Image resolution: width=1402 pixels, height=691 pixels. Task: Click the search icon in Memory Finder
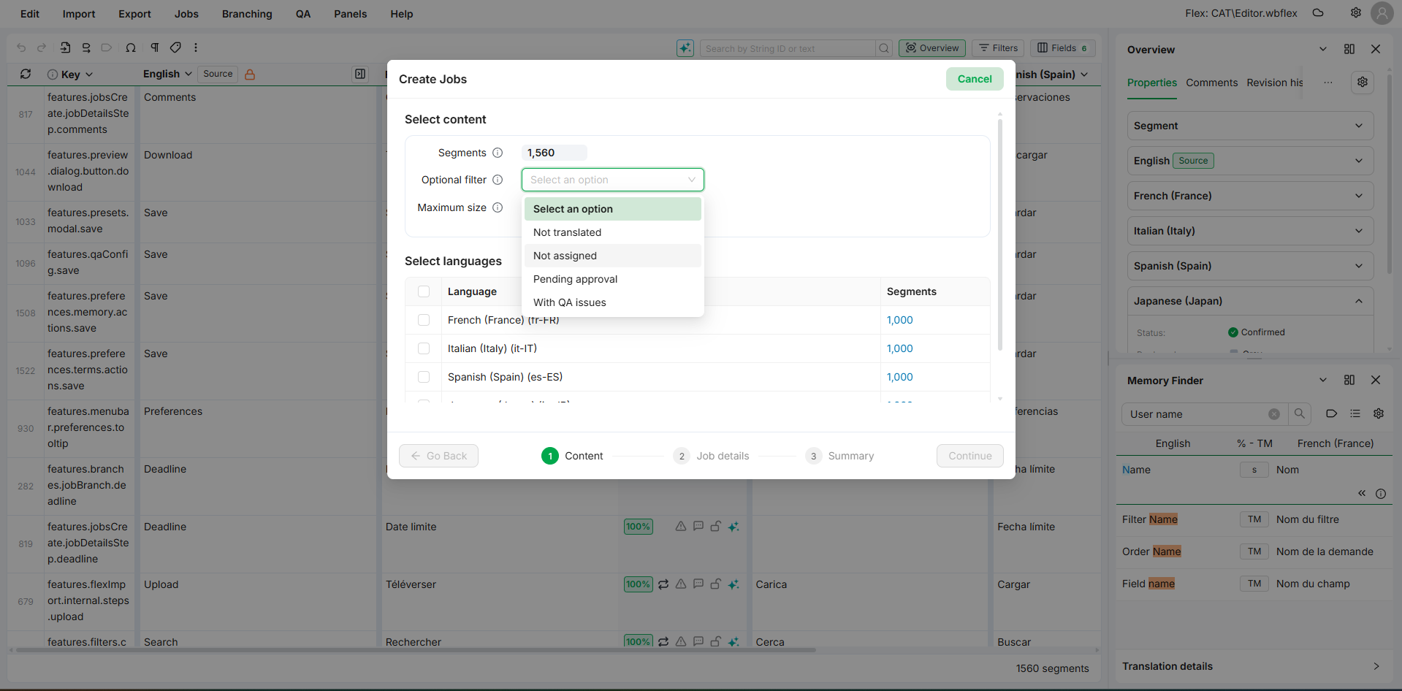tap(1299, 414)
